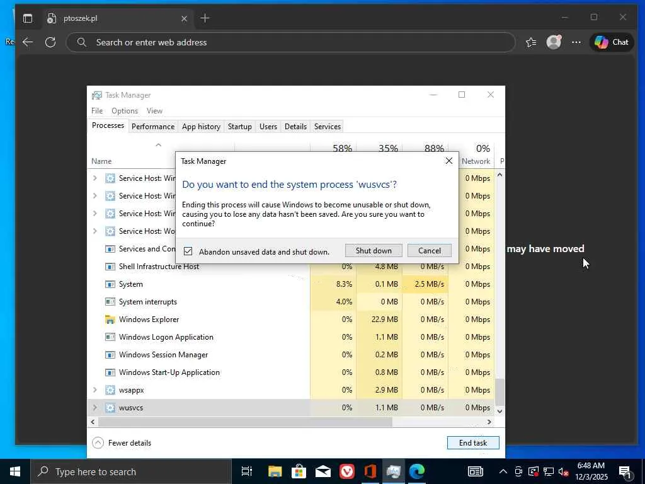Click the wsappx gear icon
The width and height of the screenshot is (645, 484).
point(110,389)
